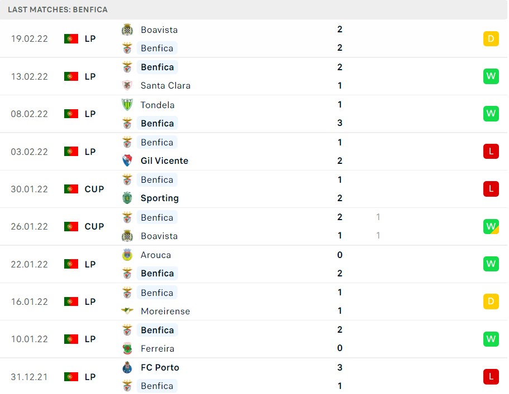Open the Gil Vicente team name link
This screenshot has width=509, height=394.
coord(164,160)
